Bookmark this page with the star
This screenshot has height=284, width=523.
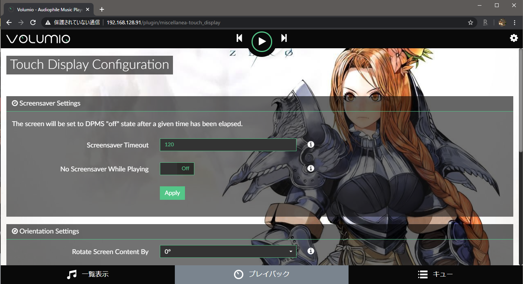[471, 22]
